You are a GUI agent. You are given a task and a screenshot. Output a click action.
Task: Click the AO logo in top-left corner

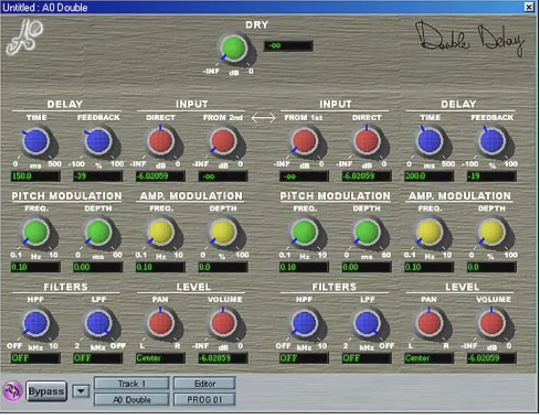(25, 37)
